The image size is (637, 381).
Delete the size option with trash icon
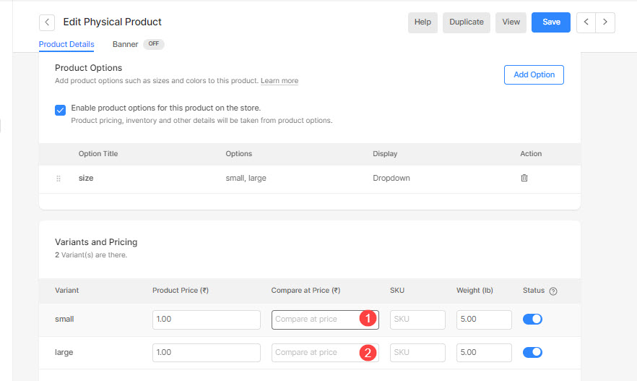pyautogui.click(x=524, y=178)
